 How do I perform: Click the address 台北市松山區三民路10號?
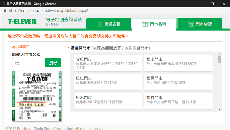(x=166, y=83)
